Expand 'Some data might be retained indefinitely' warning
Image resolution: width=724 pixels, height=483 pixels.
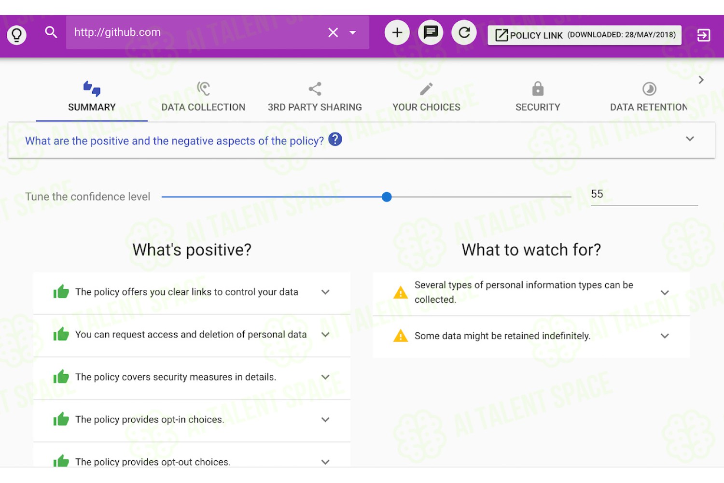point(665,336)
